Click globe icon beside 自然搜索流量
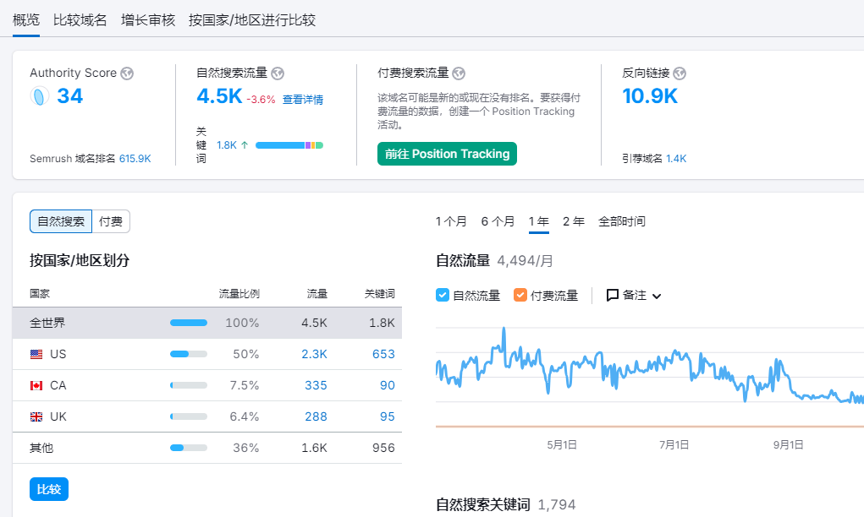 (278, 73)
